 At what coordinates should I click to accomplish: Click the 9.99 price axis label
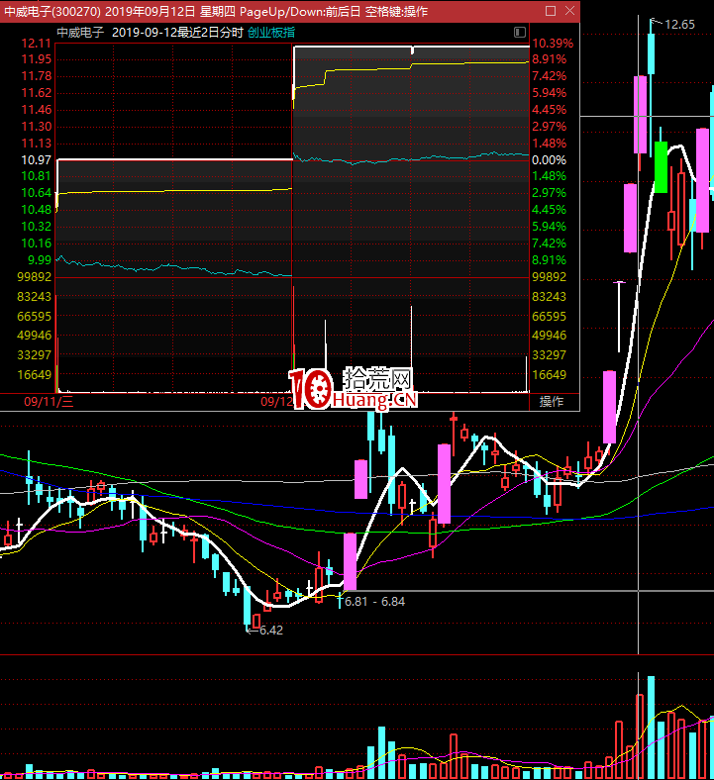point(40,260)
